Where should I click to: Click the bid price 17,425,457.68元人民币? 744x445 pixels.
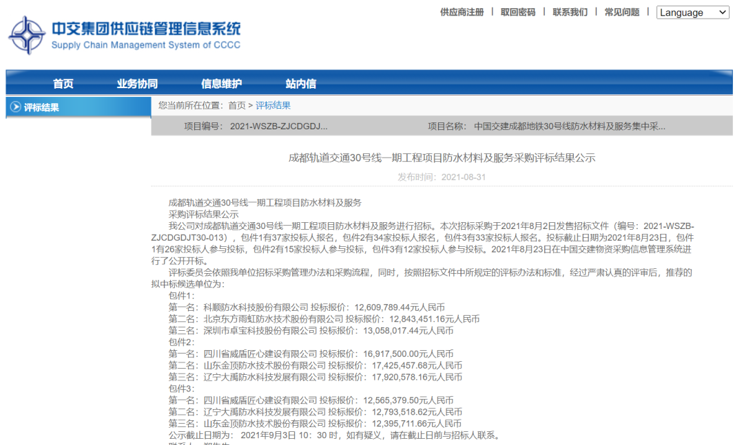click(x=417, y=365)
